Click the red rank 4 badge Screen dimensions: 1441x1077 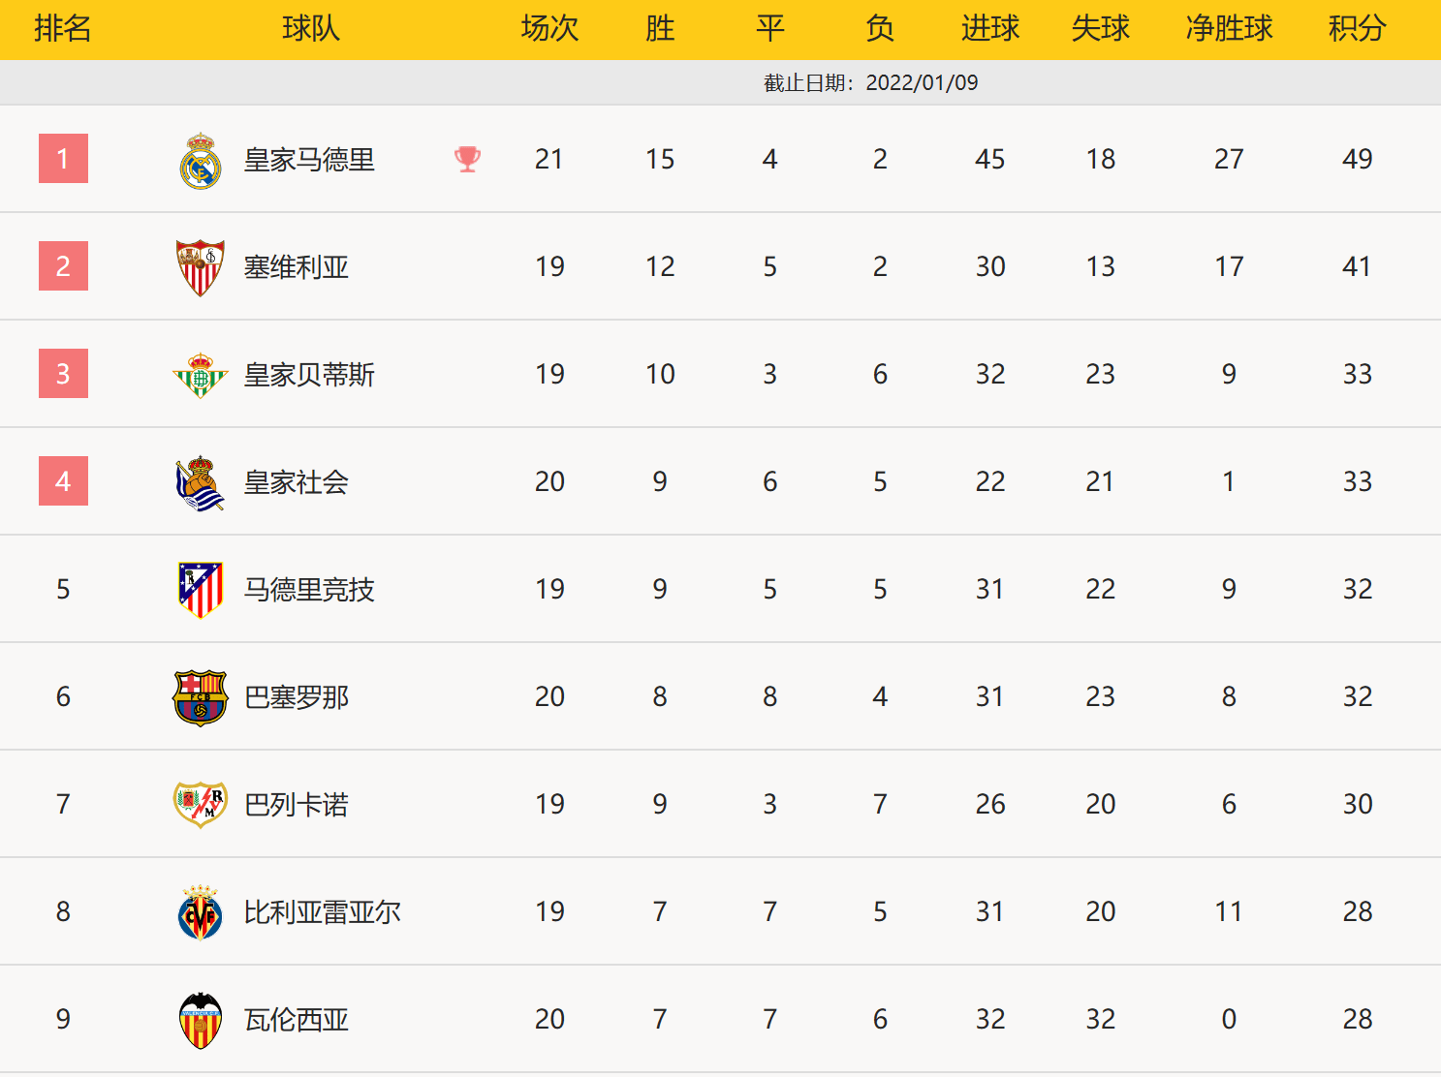63,481
